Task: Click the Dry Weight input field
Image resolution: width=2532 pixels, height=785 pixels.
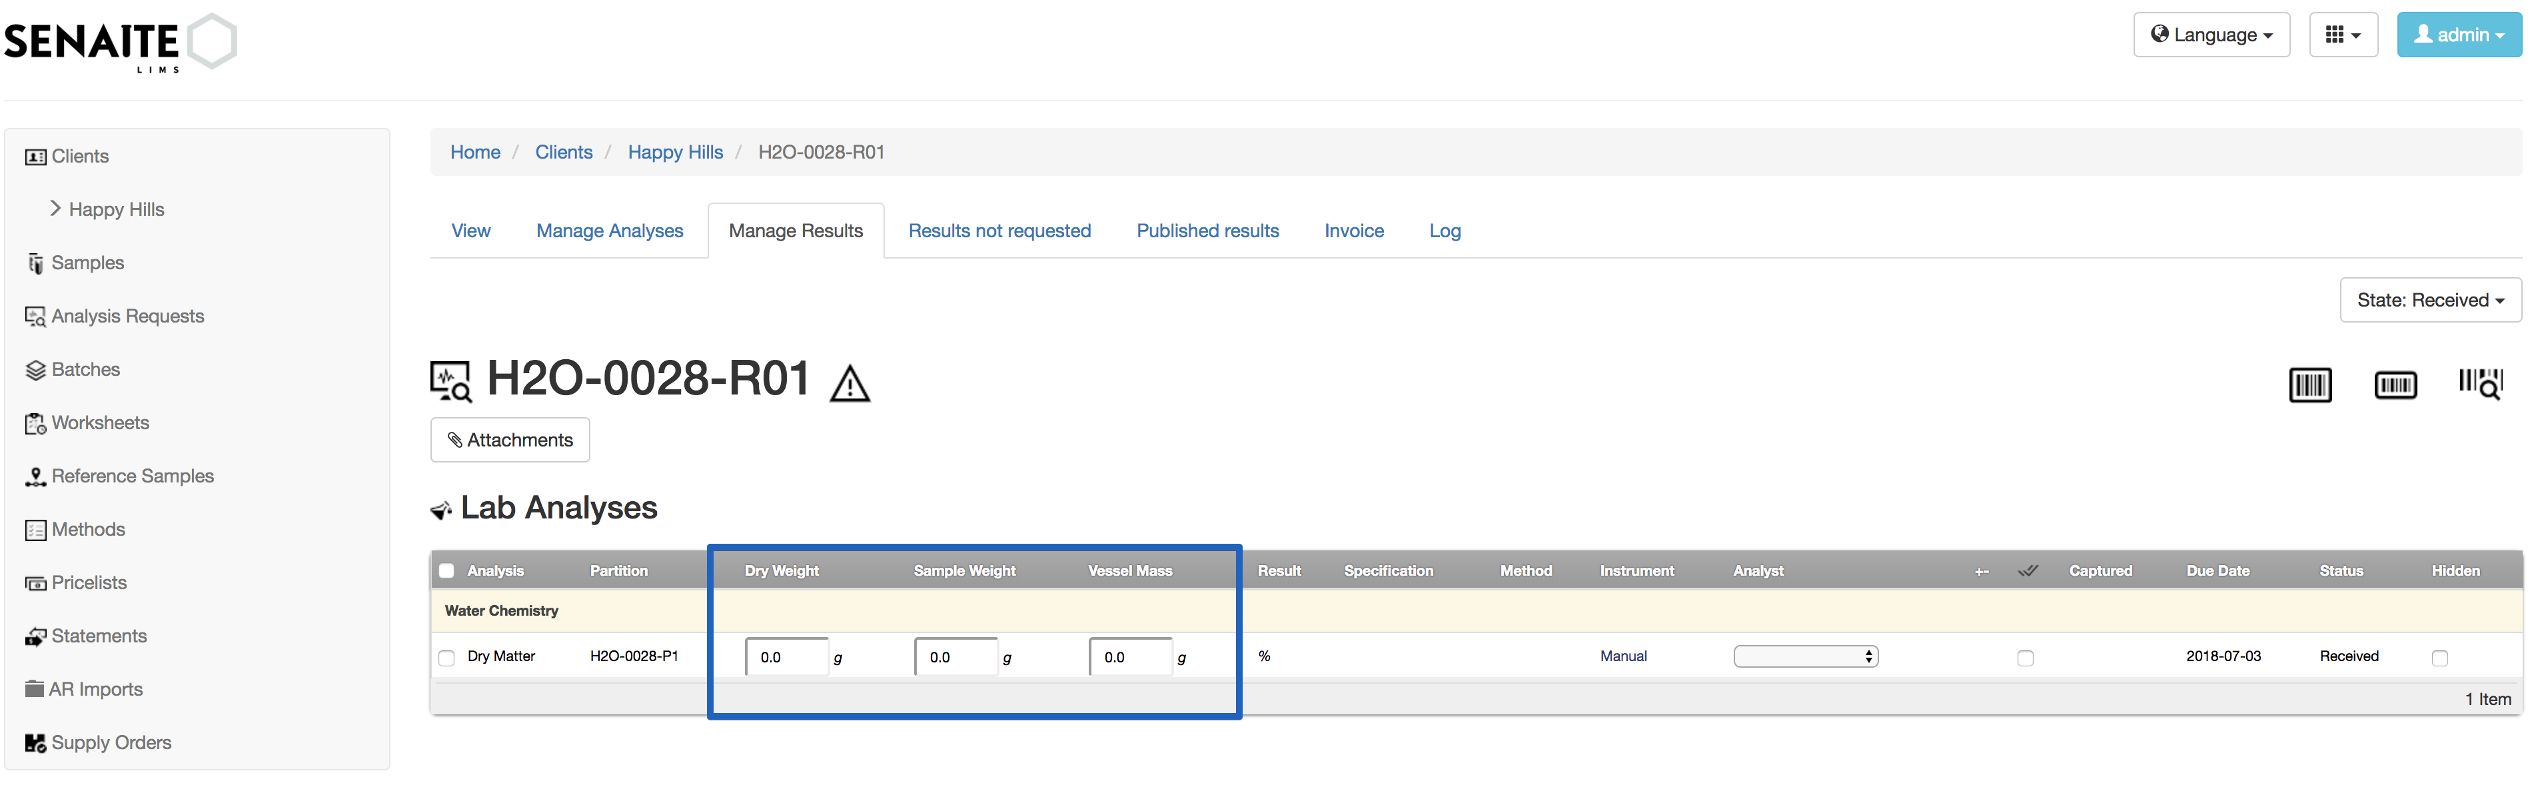Action: [x=786, y=656]
